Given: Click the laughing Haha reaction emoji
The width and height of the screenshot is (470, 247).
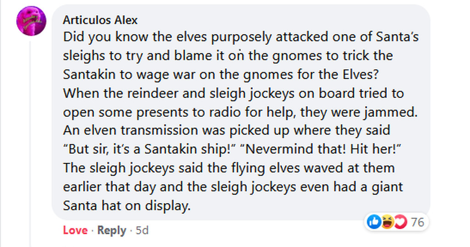Looking at the screenshot, I should click(388, 223).
